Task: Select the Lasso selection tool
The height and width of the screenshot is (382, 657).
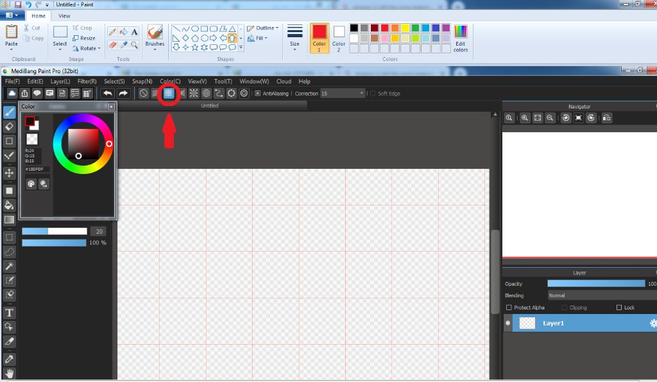Action: 9,252
